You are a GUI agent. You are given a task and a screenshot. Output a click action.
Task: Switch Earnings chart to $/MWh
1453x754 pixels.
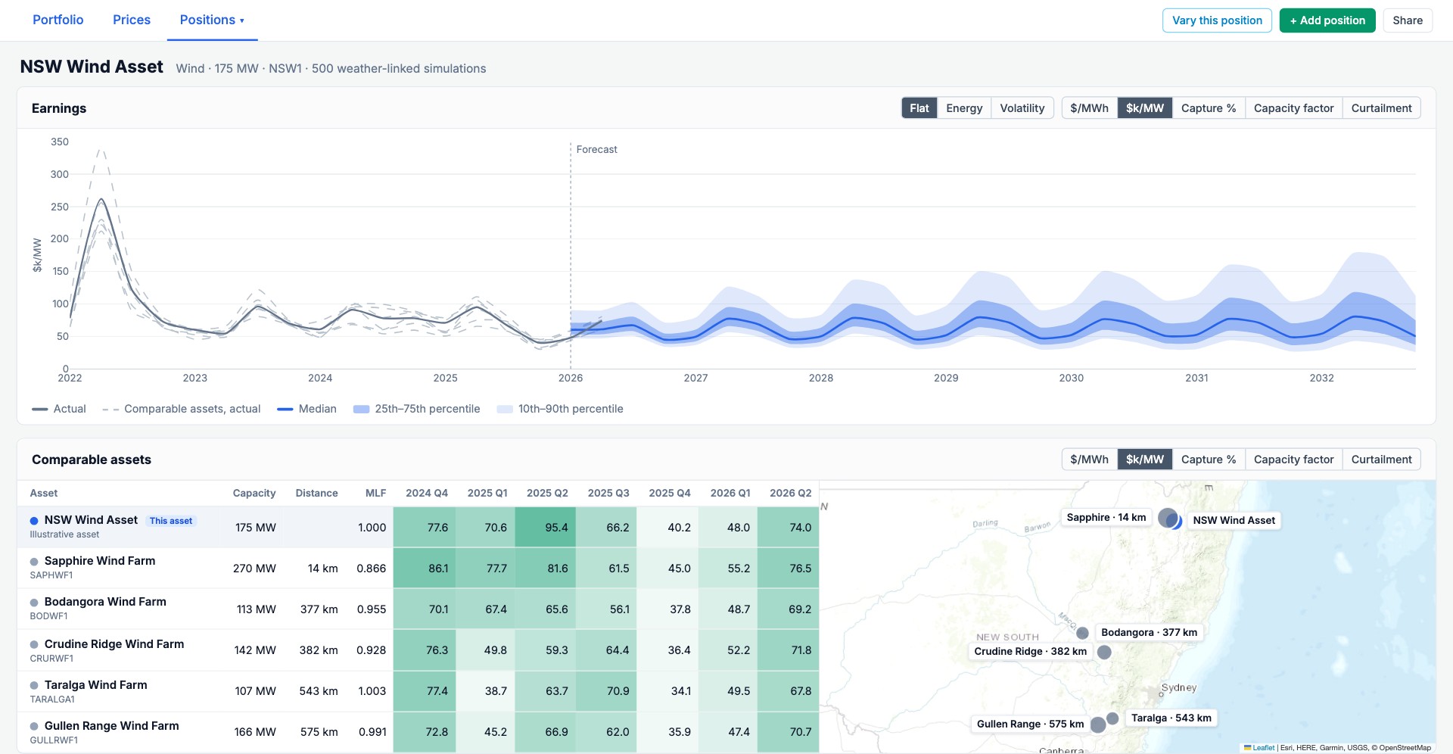1089,108
